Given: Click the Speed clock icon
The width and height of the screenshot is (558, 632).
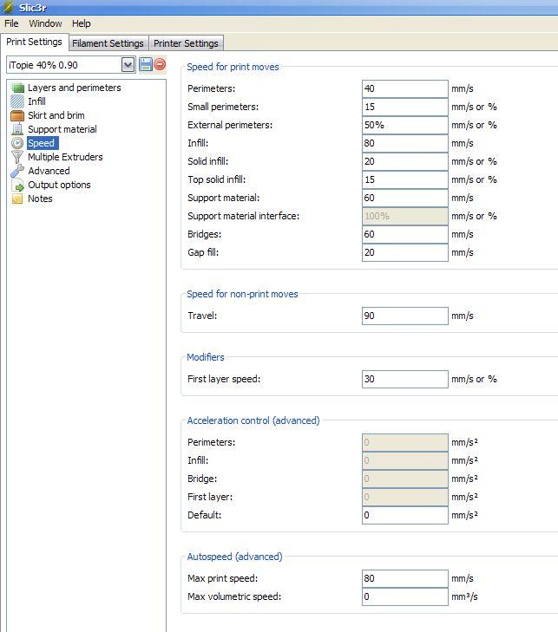Looking at the screenshot, I should 17,143.
